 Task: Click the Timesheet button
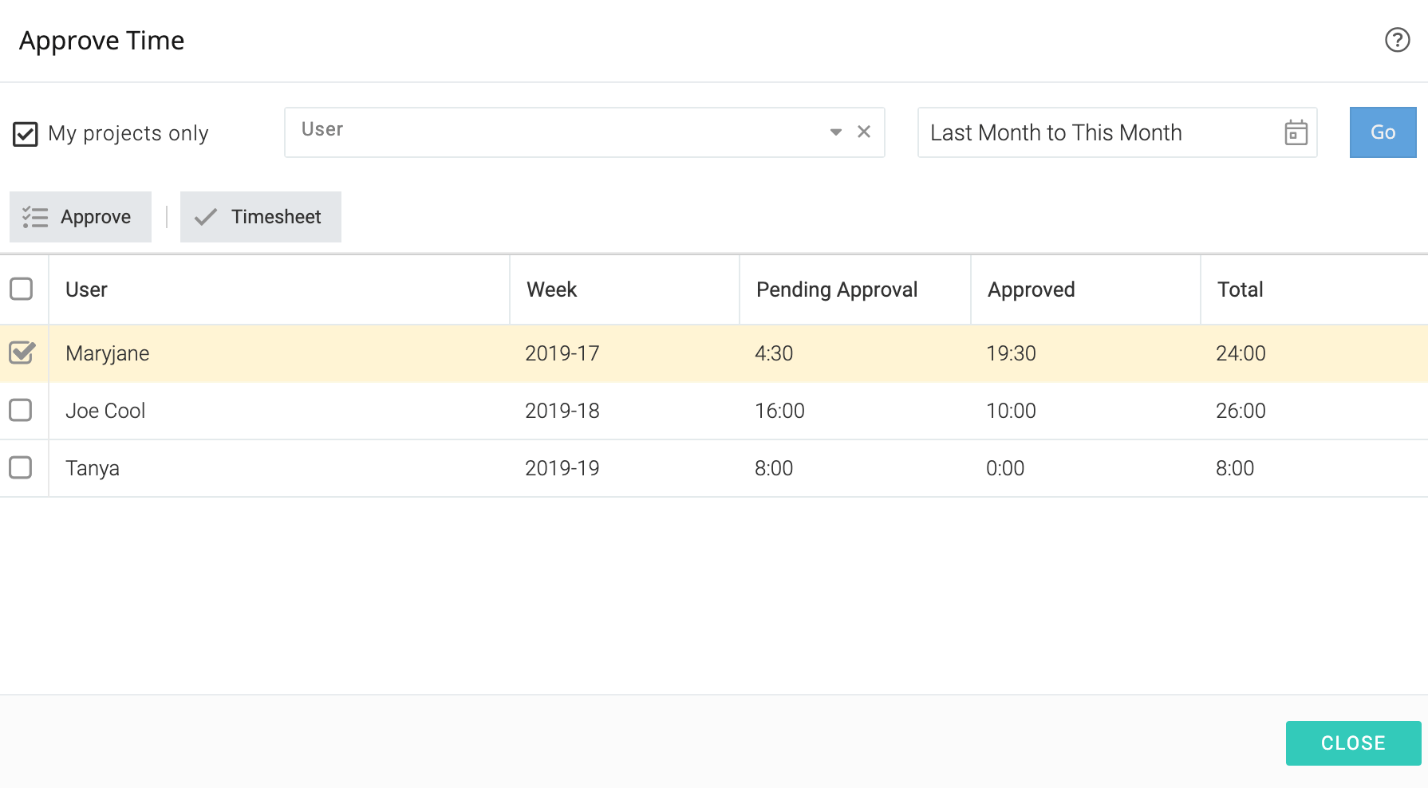coord(261,217)
